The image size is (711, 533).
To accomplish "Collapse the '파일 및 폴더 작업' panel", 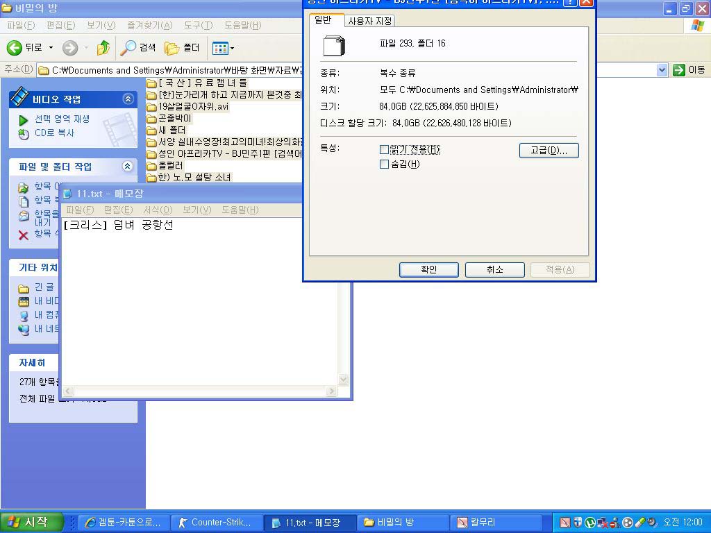I will tap(128, 167).
